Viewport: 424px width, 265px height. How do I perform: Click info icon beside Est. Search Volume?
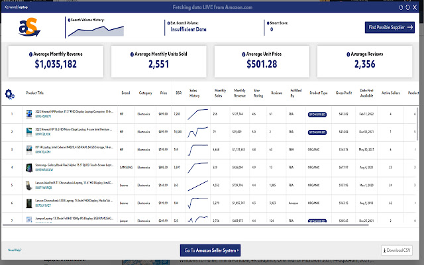[168, 23]
